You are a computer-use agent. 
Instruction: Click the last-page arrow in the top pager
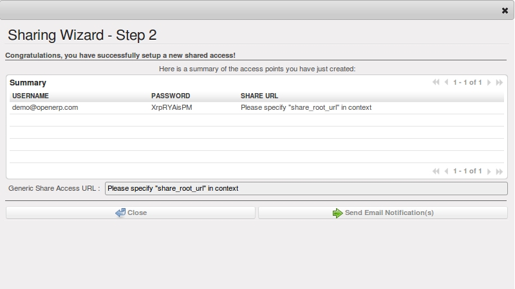tap(500, 83)
